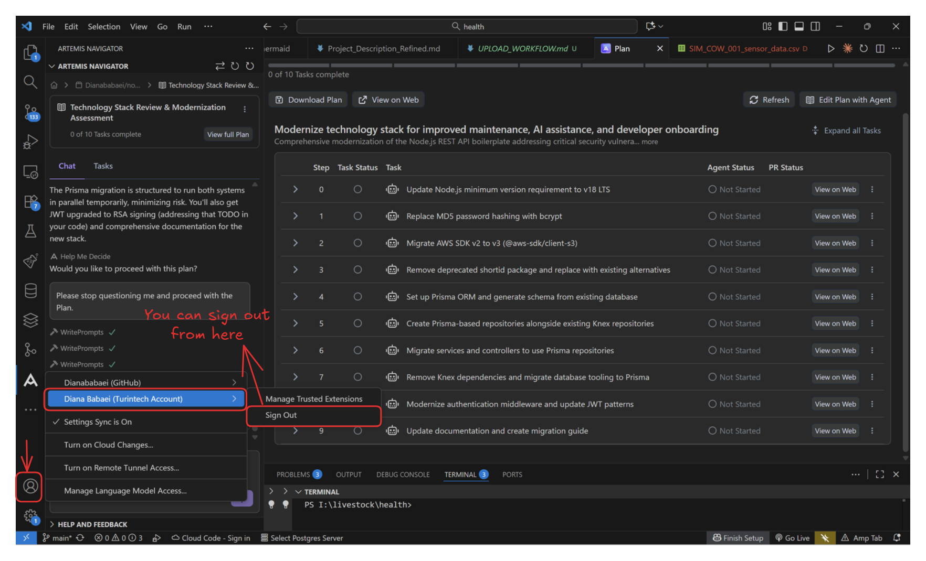Image resolution: width=926 pixels, height=561 pixels.
Task: Expand step 1 bcrypt task row
Action: (x=296, y=216)
